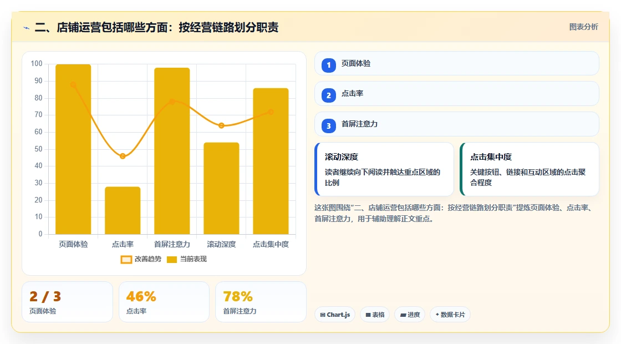Toggle the 当前表现 legend swatch
The image size is (621, 344).
[x=171, y=260]
